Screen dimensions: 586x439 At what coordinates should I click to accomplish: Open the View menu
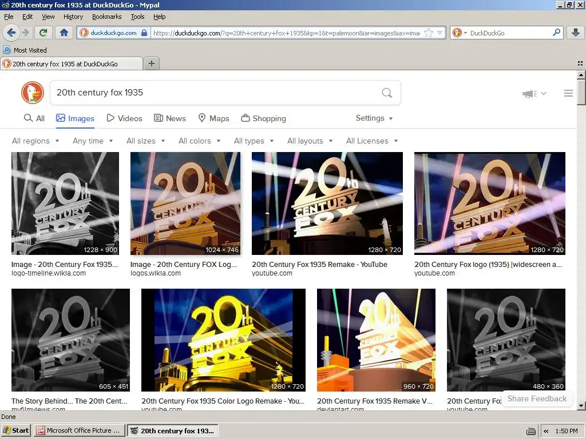click(x=48, y=17)
